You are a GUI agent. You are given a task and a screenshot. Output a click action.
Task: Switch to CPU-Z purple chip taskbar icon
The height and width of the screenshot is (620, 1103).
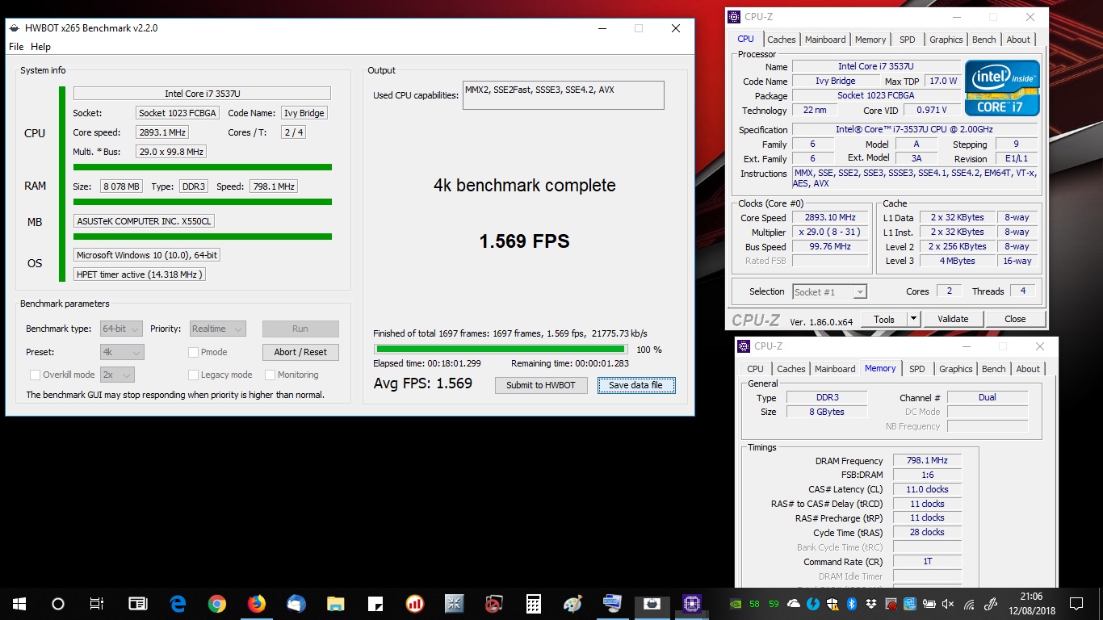click(x=691, y=603)
